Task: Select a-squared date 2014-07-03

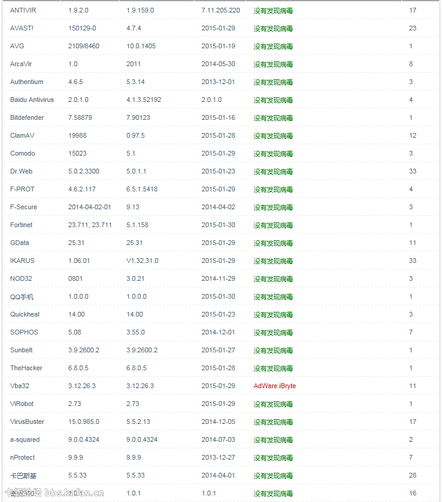Action: [x=218, y=440]
